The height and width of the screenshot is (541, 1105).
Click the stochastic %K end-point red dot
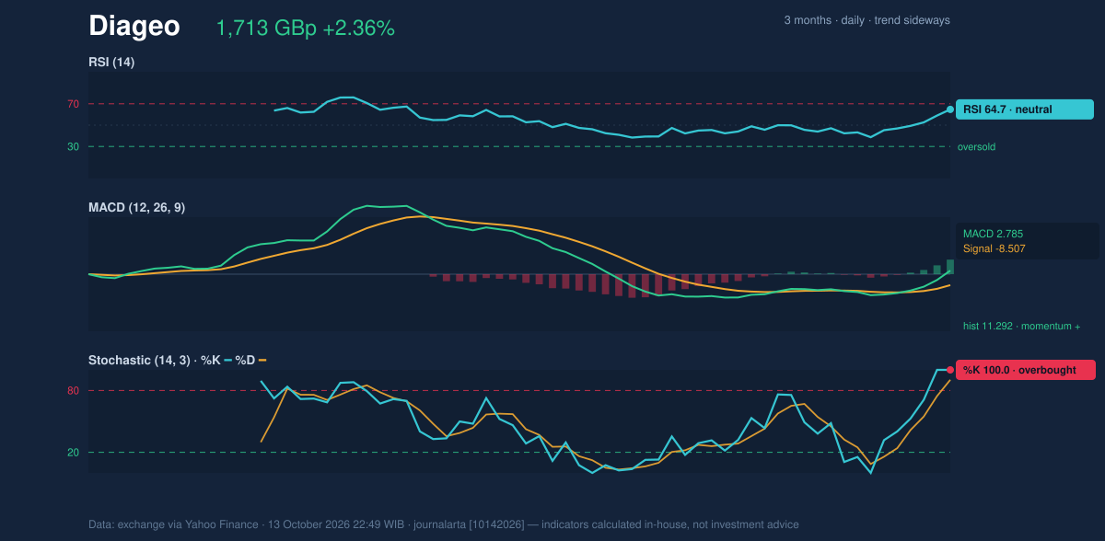tap(950, 370)
